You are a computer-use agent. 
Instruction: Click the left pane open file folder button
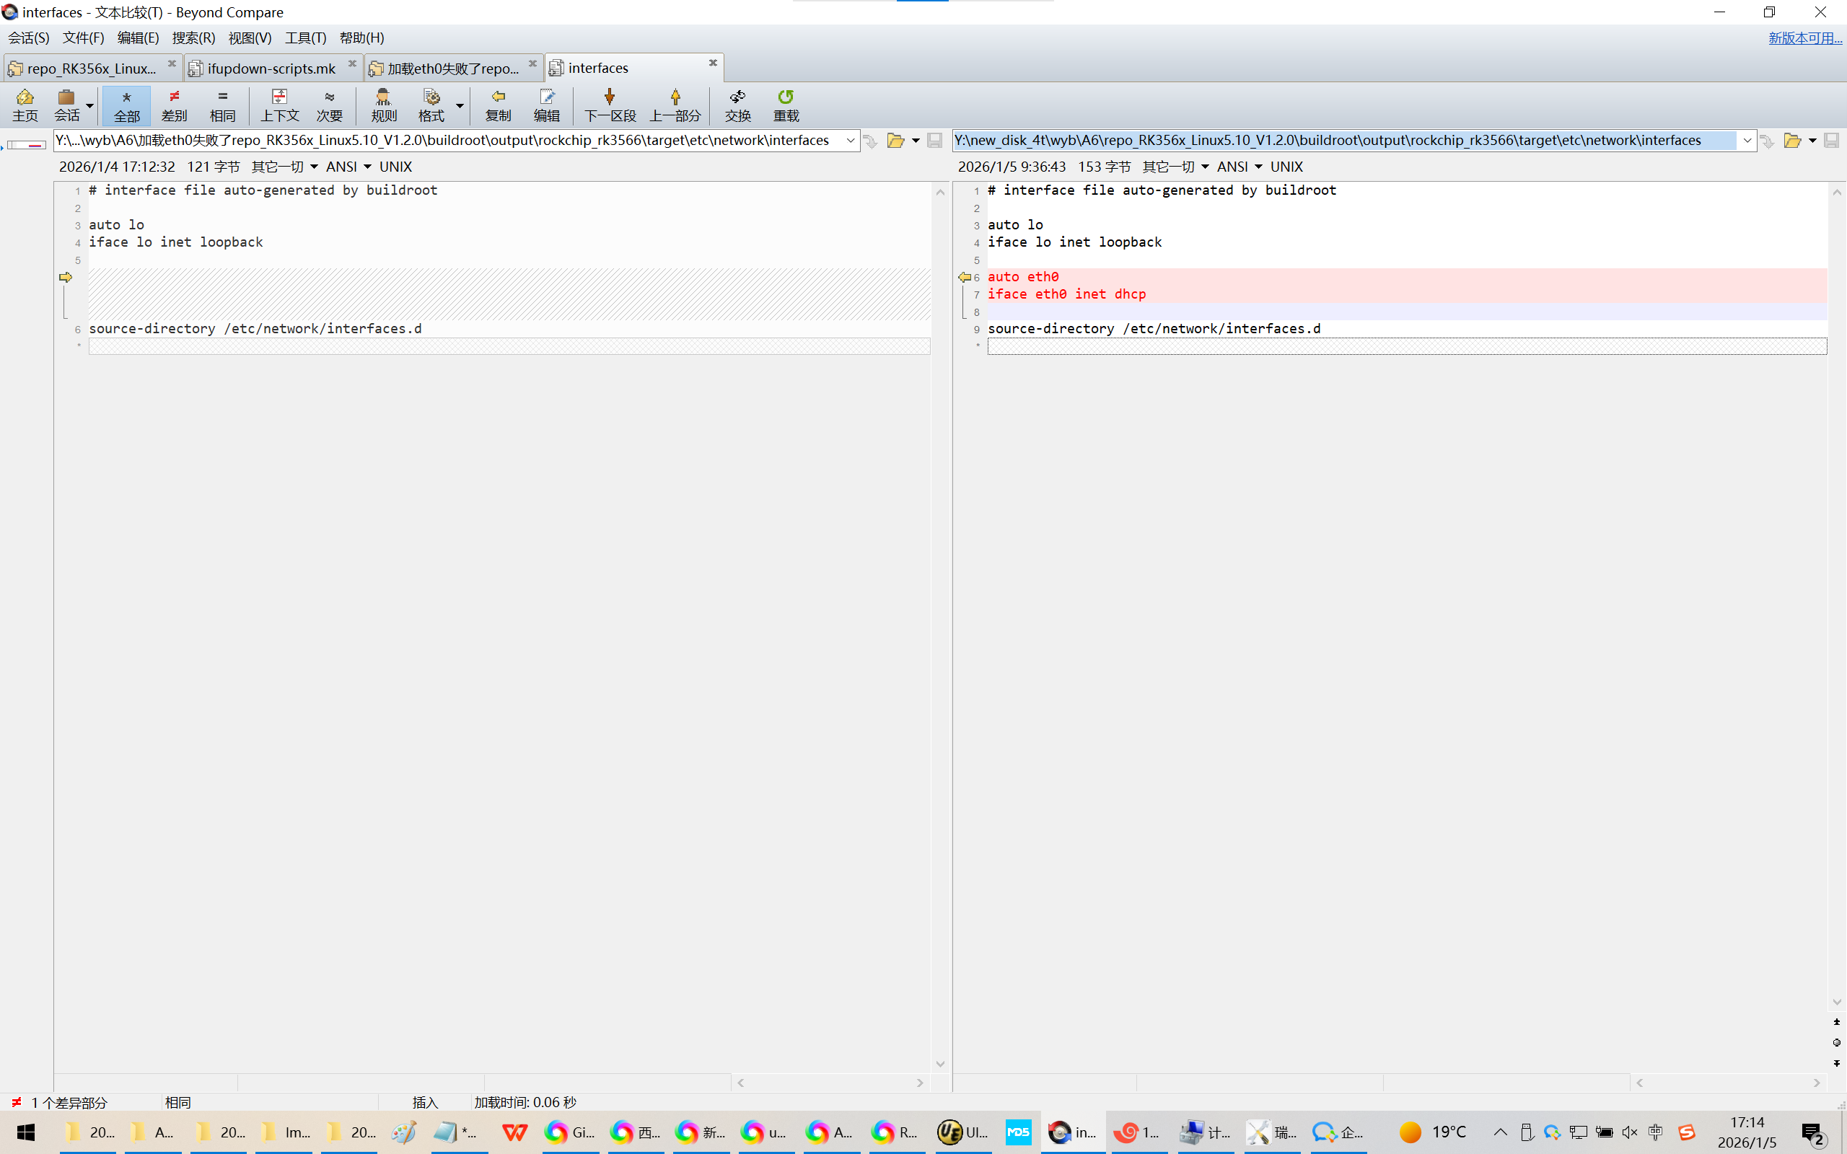click(895, 141)
